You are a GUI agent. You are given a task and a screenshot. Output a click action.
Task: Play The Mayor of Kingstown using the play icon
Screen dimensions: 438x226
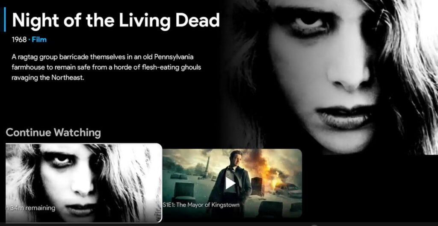(x=230, y=183)
